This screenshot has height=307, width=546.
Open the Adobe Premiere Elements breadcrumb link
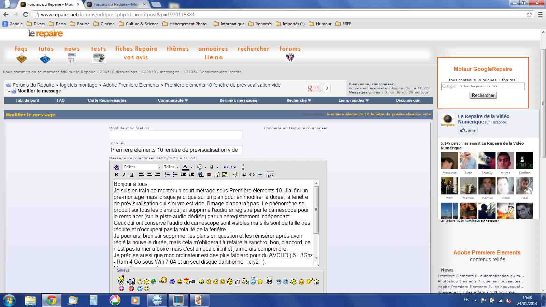131,85
